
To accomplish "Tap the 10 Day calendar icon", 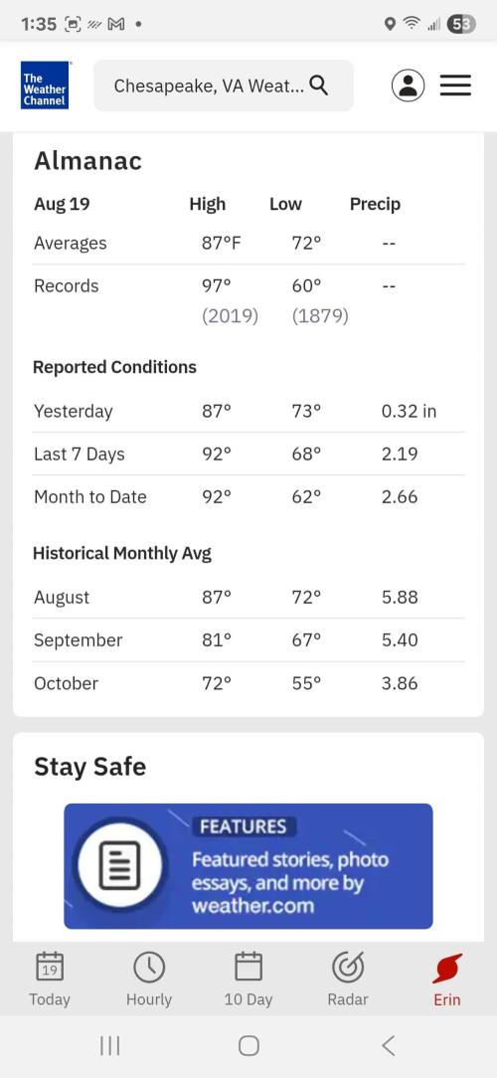I will pyautogui.click(x=248, y=966).
